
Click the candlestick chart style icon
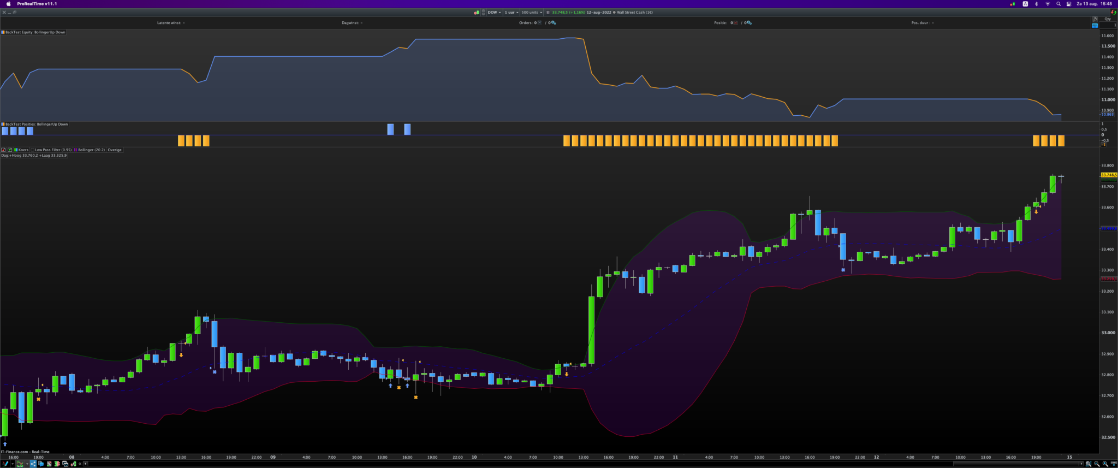click(x=477, y=12)
